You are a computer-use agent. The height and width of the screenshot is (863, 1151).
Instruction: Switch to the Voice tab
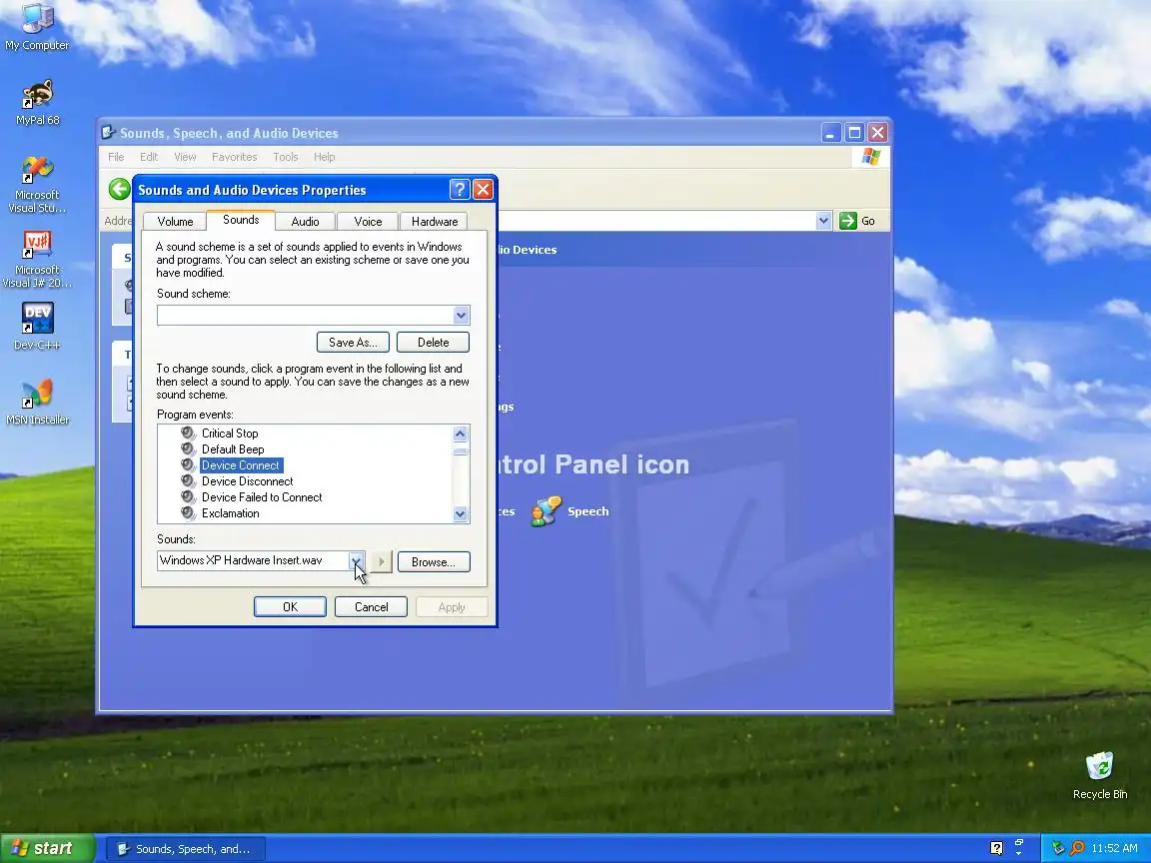(x=368, y=222)
